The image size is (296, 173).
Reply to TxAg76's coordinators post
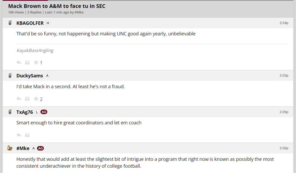point(19,135)
